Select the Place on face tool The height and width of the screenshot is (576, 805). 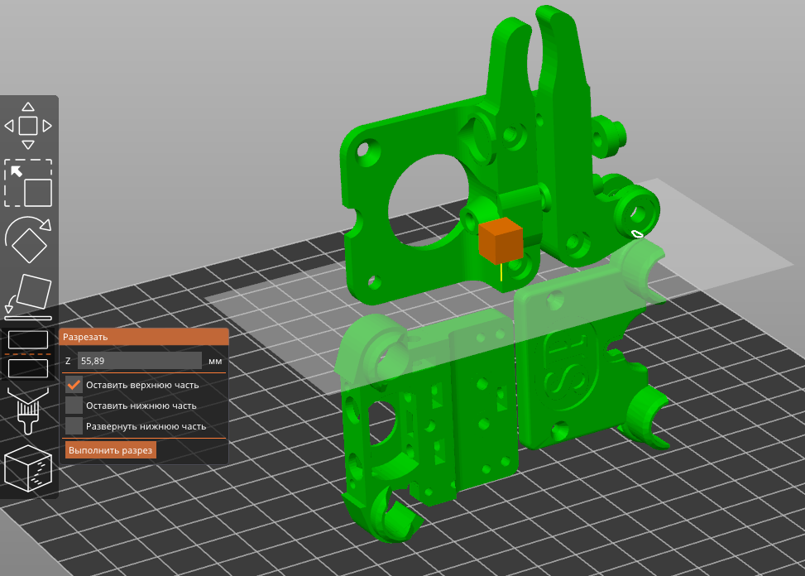[28, 296]
